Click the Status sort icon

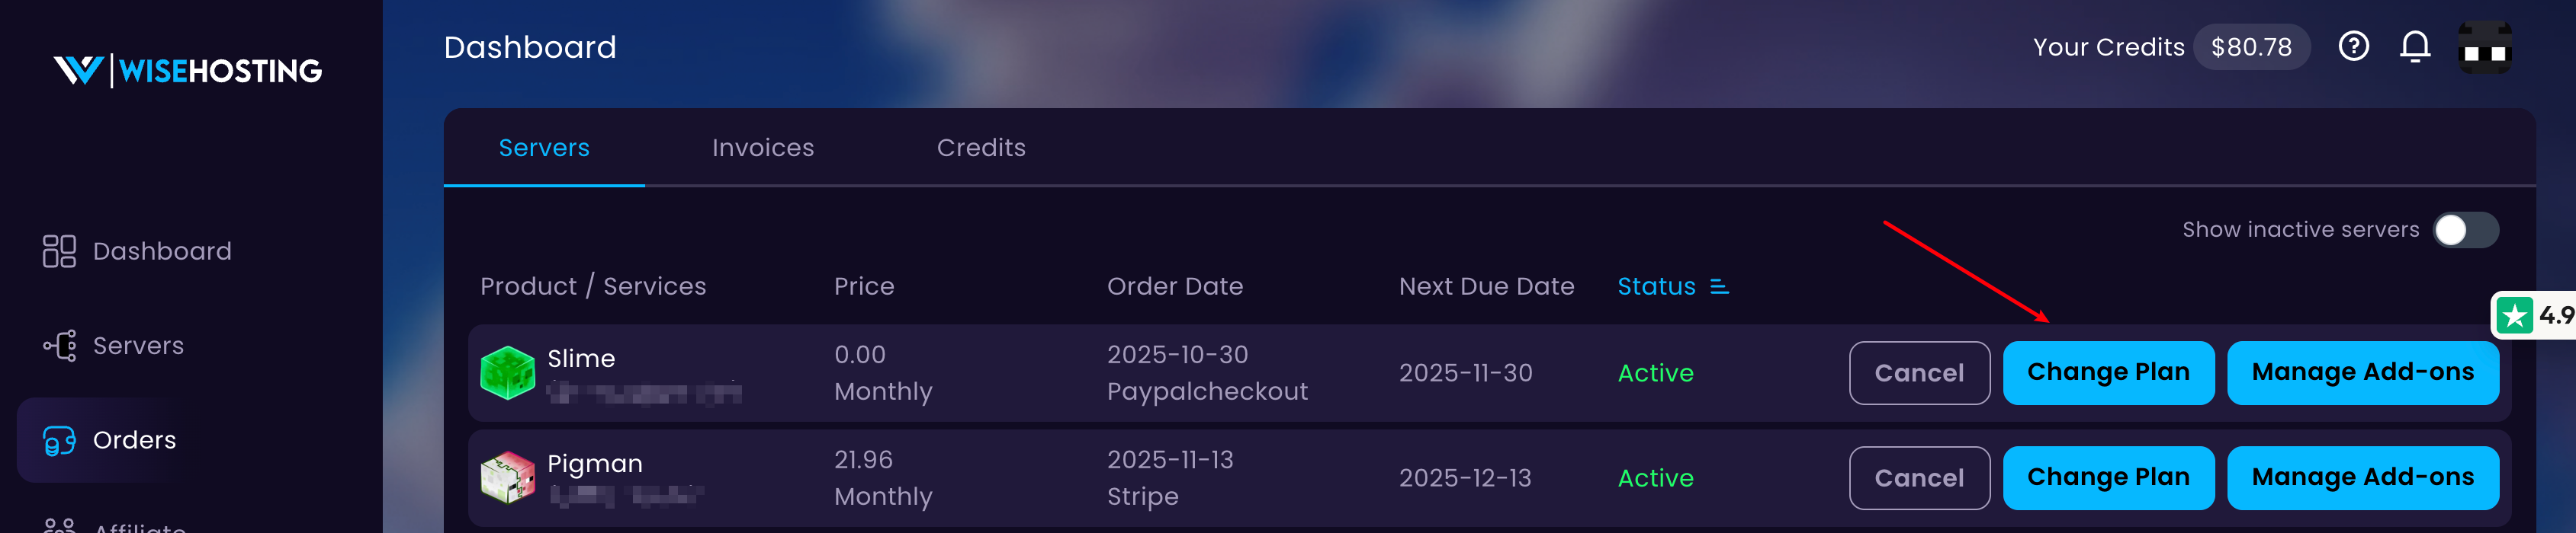(1719, 286)
